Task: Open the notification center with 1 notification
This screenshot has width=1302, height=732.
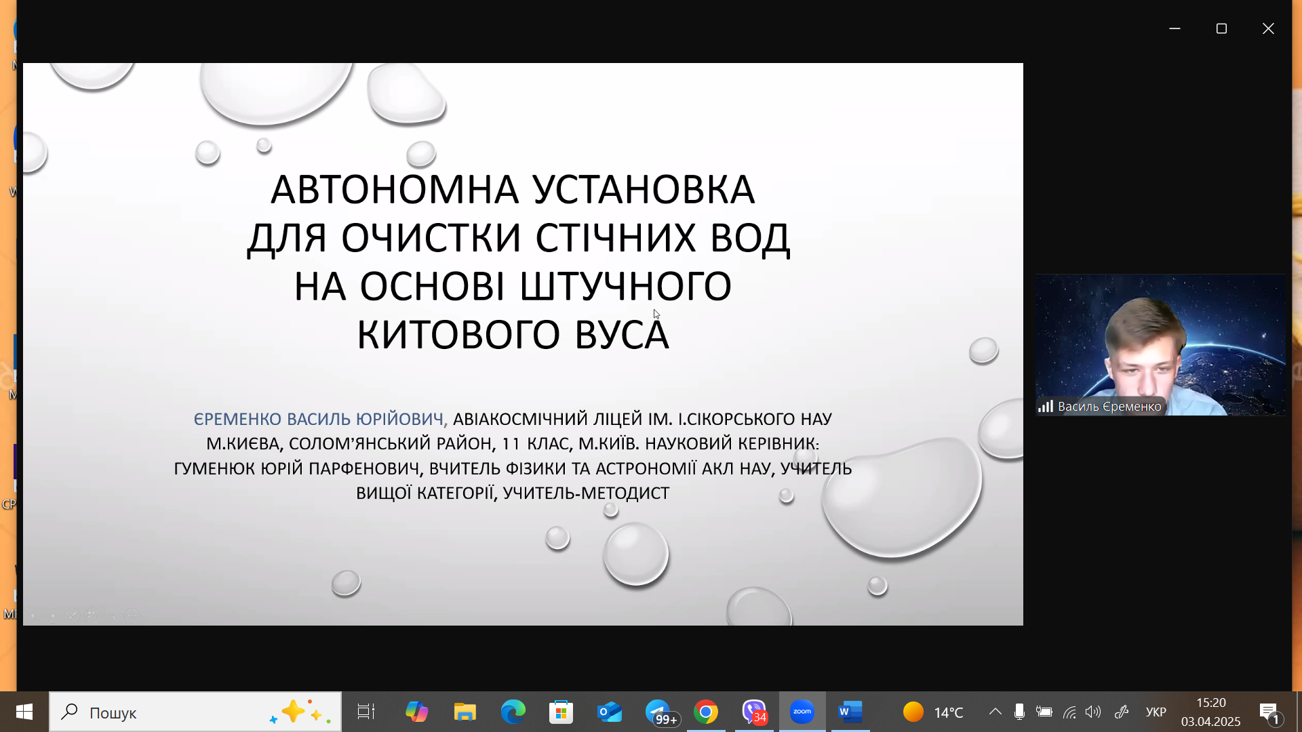Action: [1269, 712]
